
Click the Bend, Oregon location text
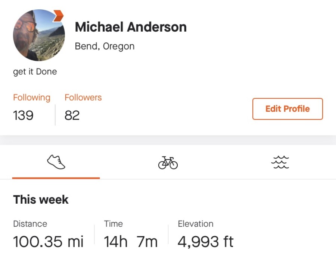point(105,46)
